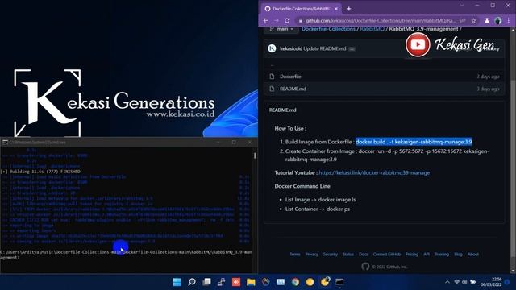
Task: Open the Chrome profile avatar
Action: [498, 20]
